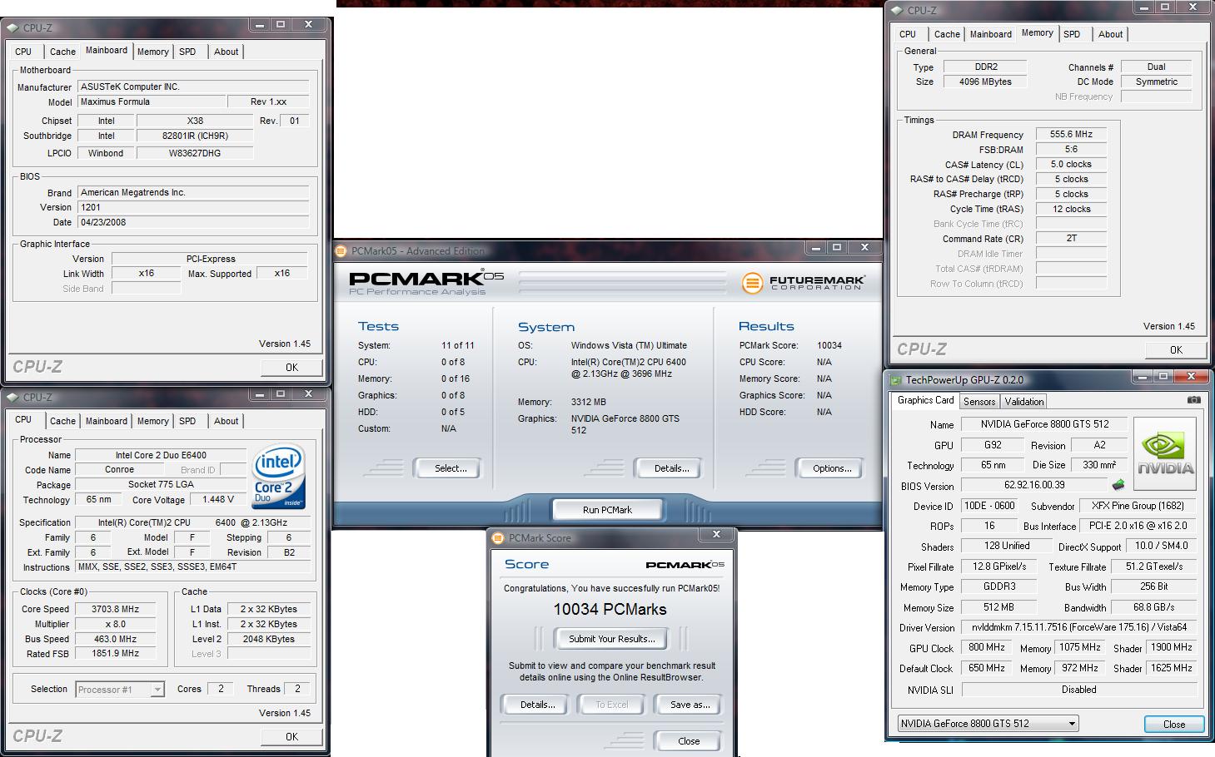Click OK in the Memory CPU-Z window
The height and width of the screenshot is (757, 1215).
[1176, 349]
